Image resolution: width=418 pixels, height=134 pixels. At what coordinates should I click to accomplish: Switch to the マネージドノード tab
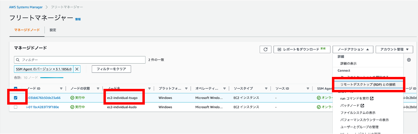[27, 30]
